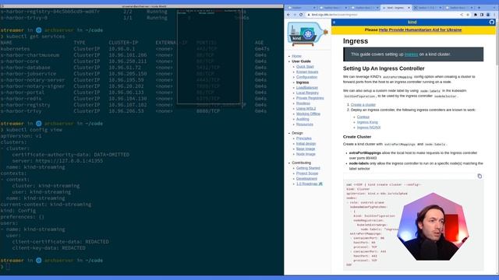Open the Contour ingress controller link

pos(363,117)
